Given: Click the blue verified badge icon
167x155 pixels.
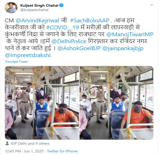Looking at the screenshot, I should [61, 5].
